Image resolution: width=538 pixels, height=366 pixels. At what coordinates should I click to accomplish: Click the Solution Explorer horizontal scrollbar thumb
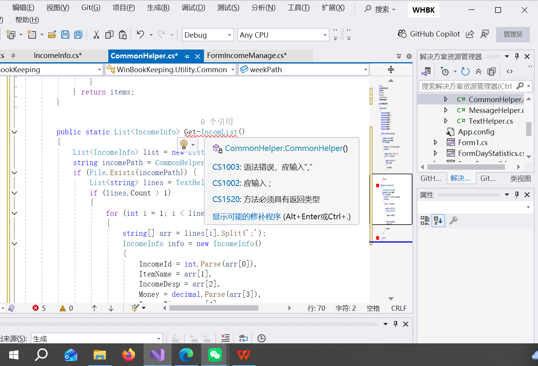pyautogui.click(x=466, y=167)
